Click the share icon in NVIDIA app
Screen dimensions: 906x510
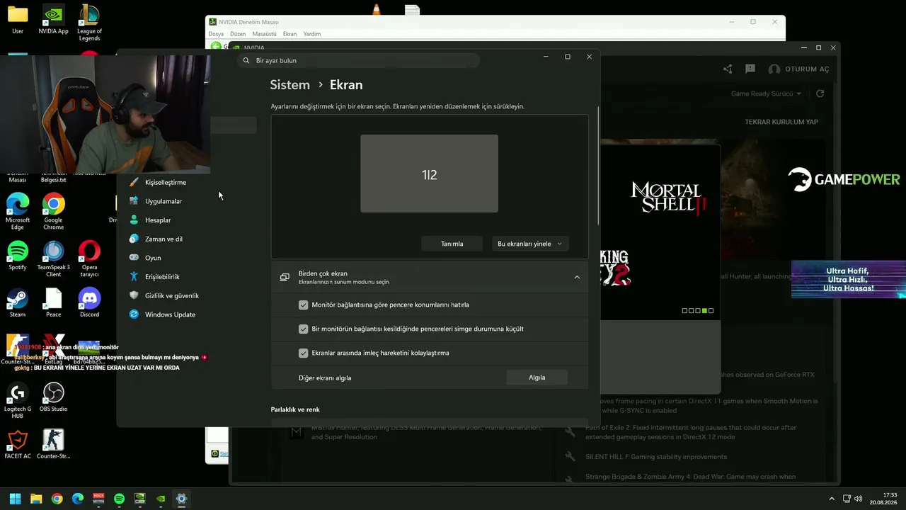point(728,69)
